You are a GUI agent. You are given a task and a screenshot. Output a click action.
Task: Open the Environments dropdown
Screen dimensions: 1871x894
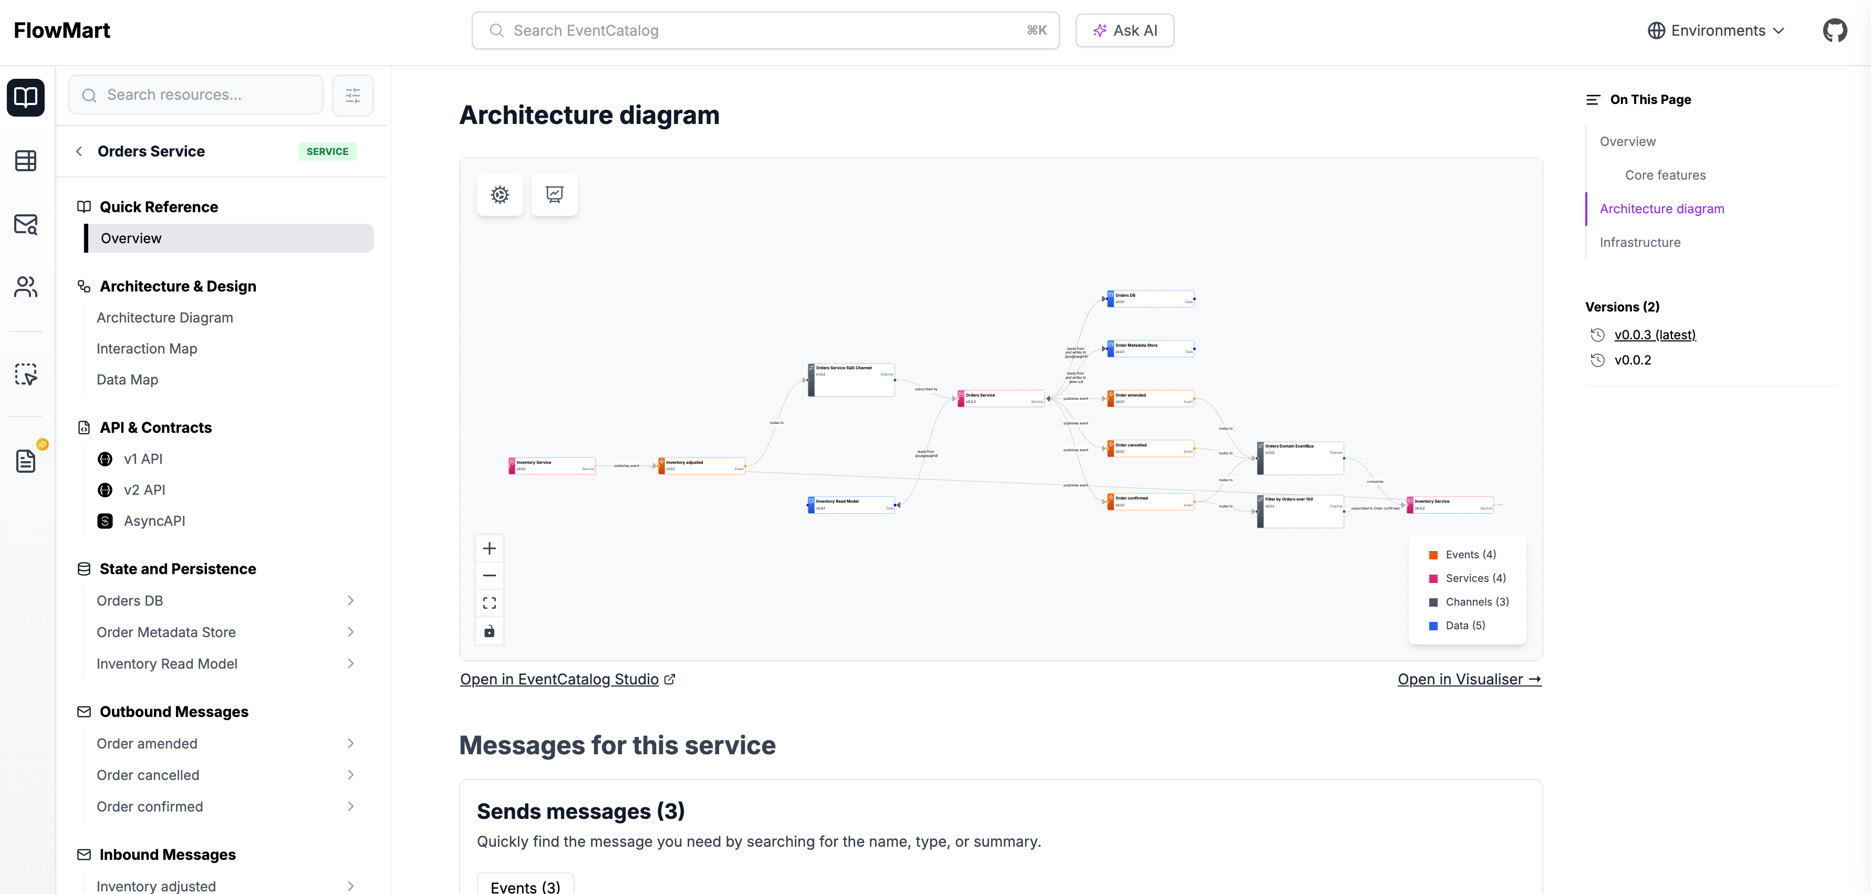[1716, 30]
